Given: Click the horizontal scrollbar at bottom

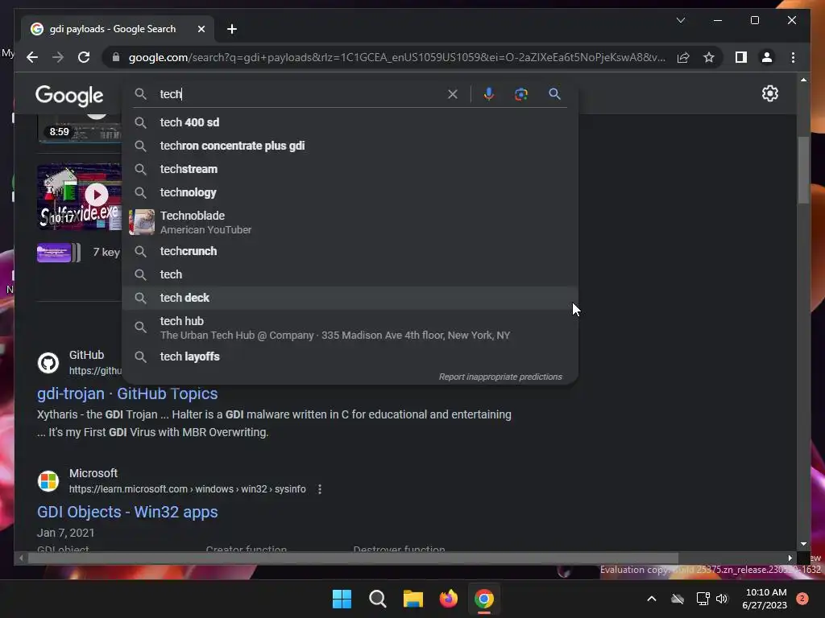Looking at the screenshot, I should coord(353,558).
